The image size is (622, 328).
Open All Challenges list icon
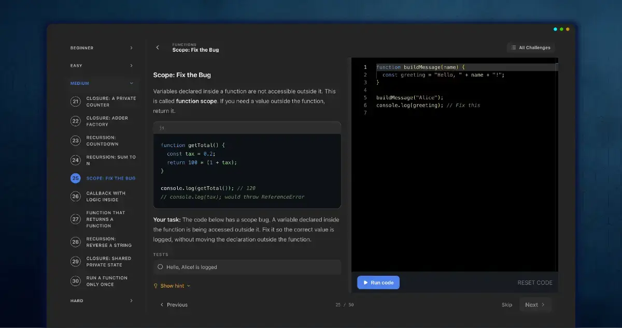[x=514, y=48]
